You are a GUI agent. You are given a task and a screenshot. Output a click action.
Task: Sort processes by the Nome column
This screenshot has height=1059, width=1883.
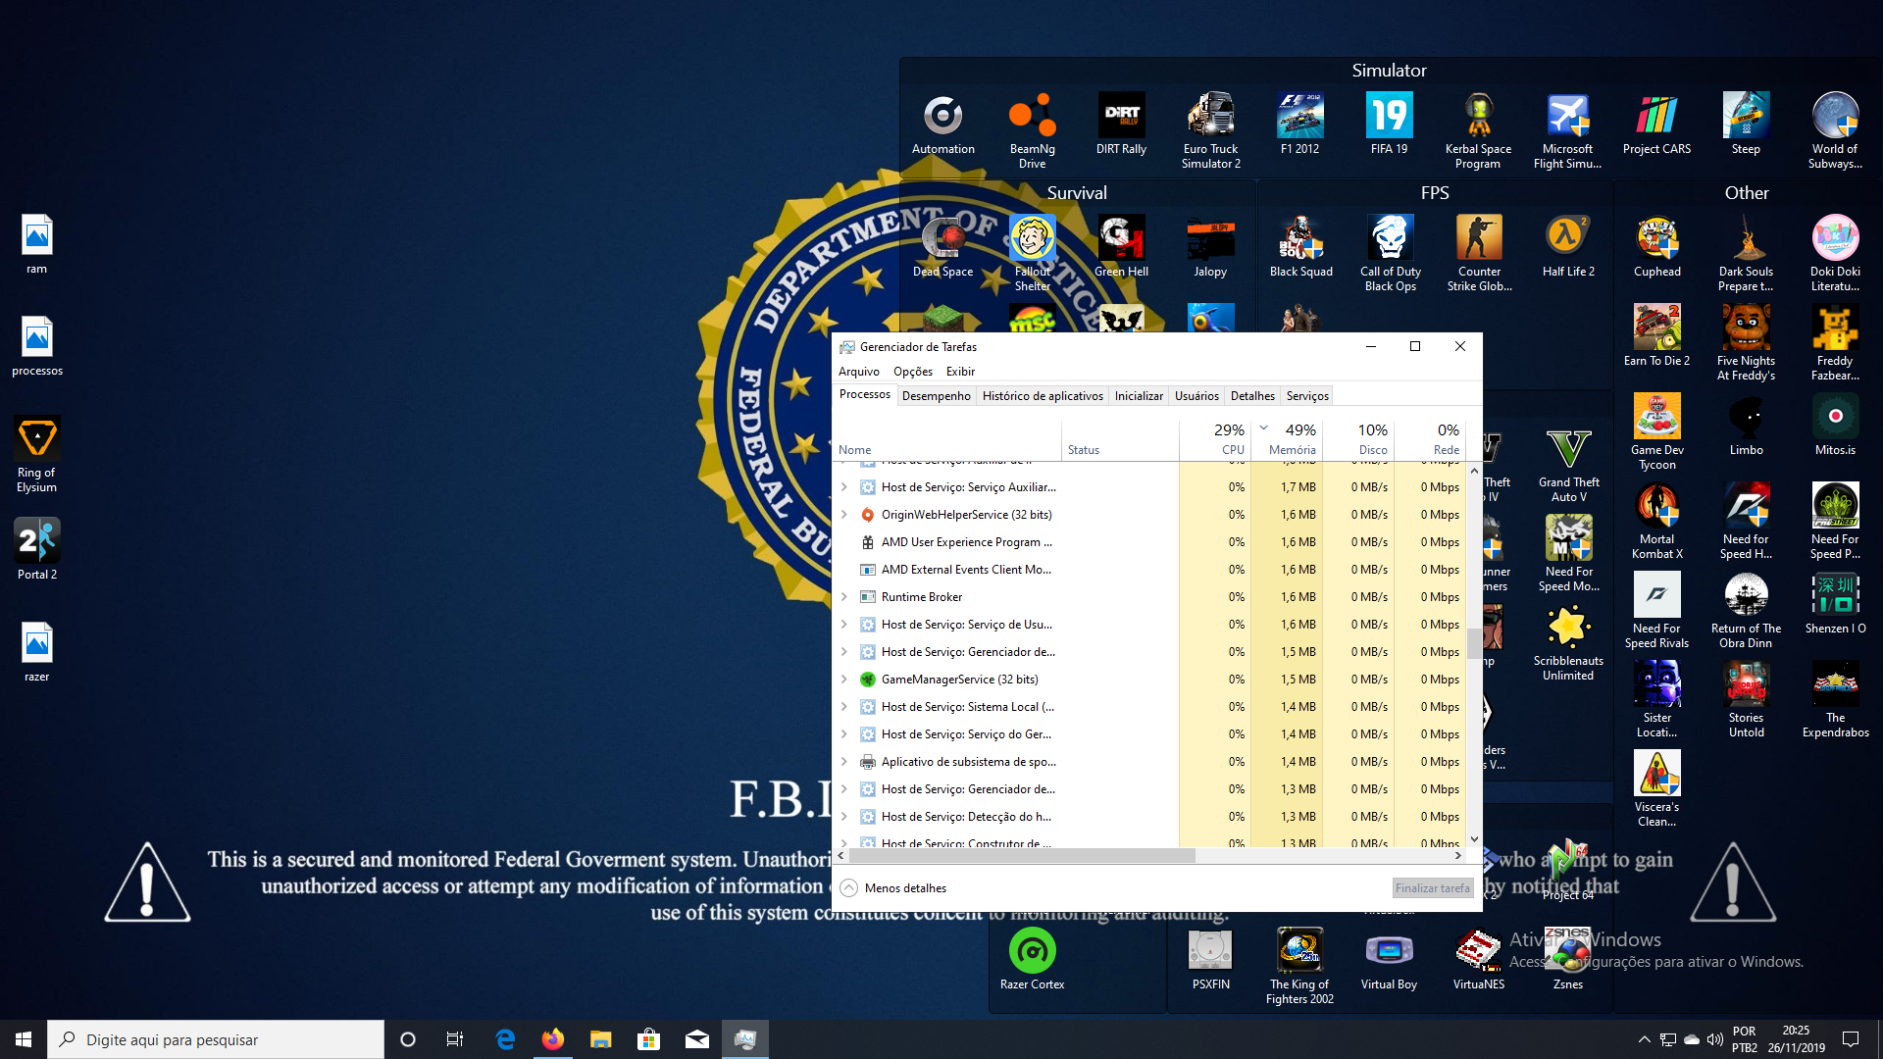pyautogui.click(x=946, y=439)
